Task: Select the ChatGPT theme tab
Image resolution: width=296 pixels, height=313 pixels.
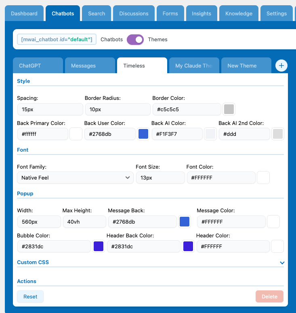Action: coord(38,66)
